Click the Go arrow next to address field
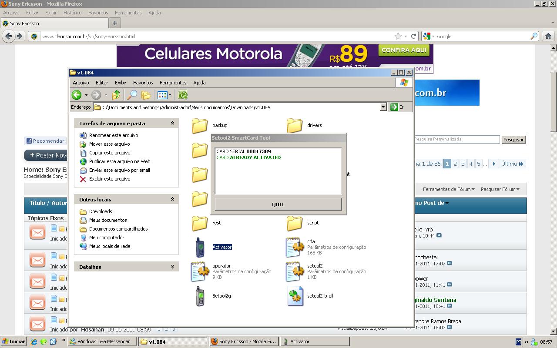This screenshot has height=348, width=557. 394,107
